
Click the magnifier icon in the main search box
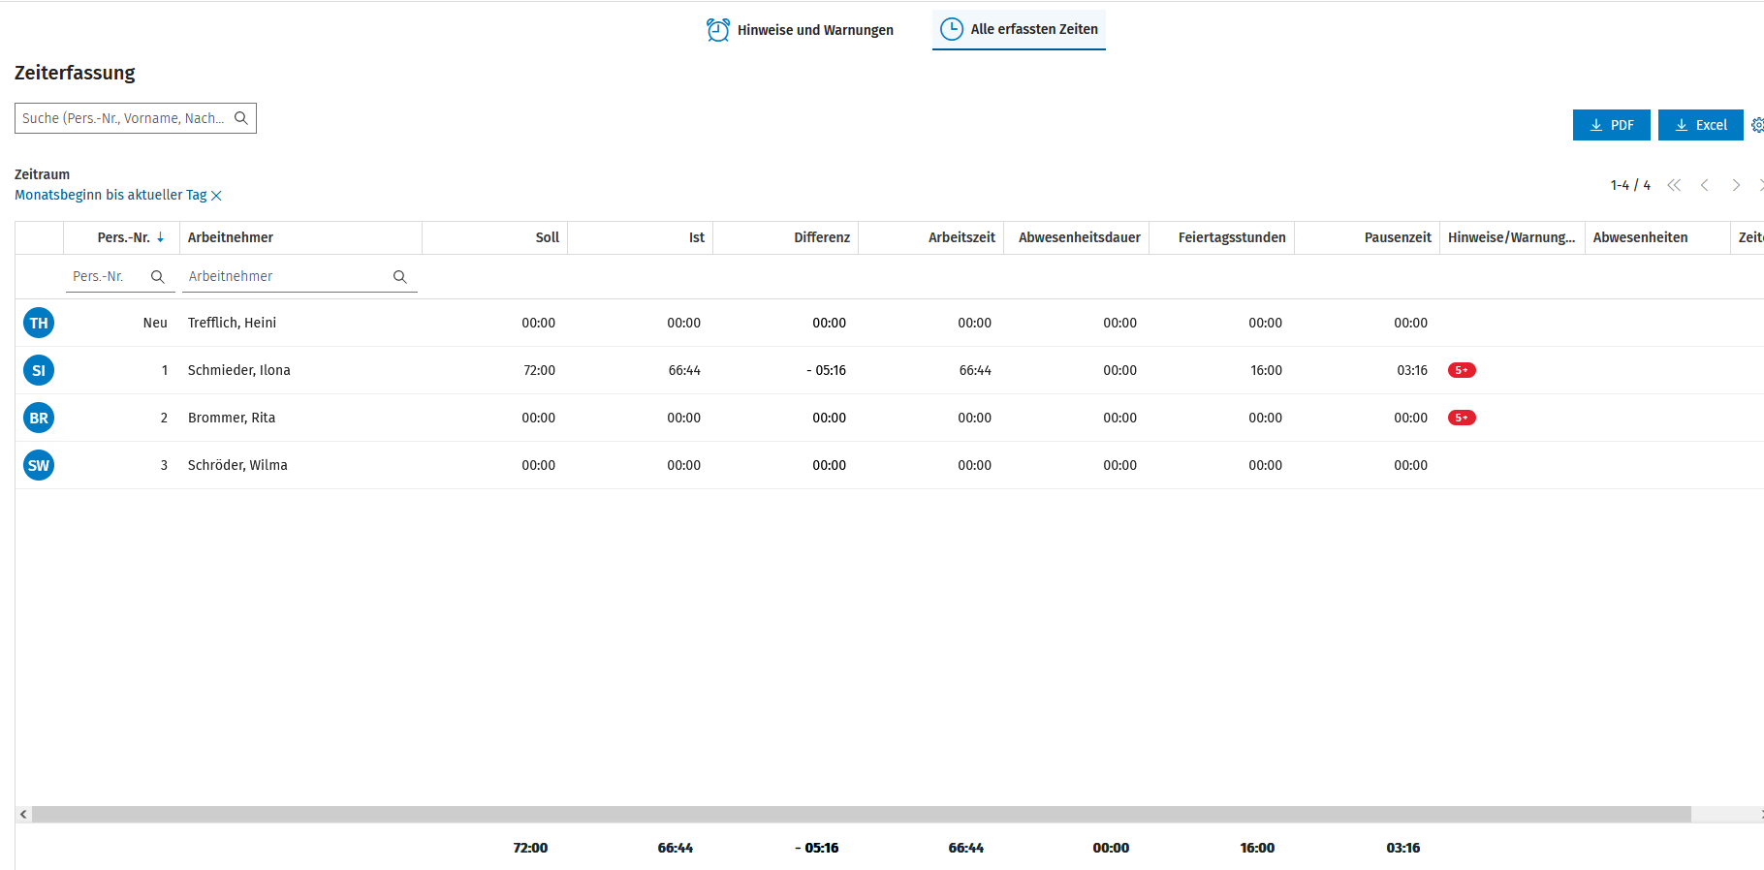(241, 118)
